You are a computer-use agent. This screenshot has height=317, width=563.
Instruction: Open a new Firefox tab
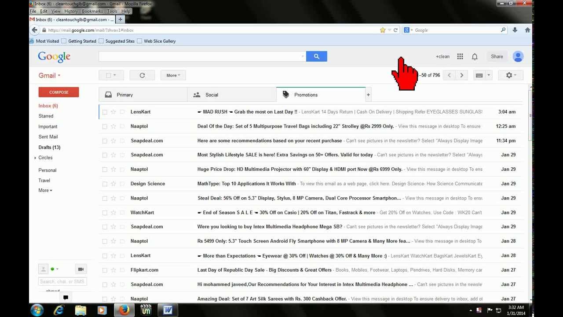(x=120, y=19)
